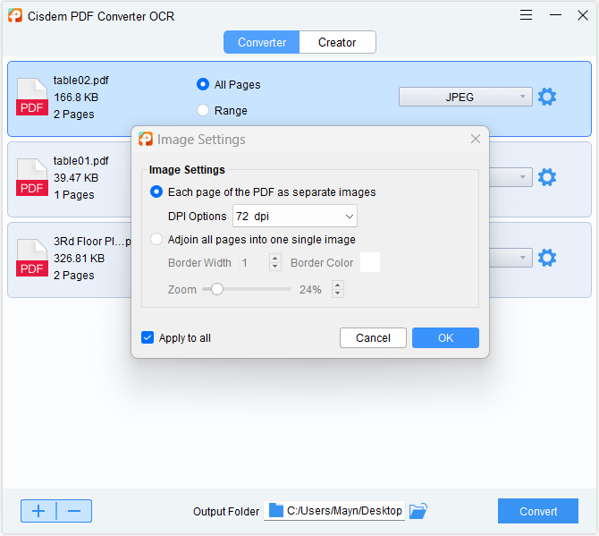Viewport: 599px width, 536px height.
Task: Select the 3Rd Floor Pl file name
Action: coord(92,242)
